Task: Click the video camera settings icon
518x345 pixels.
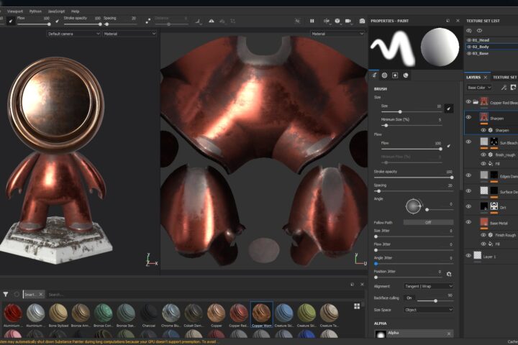Action: (348, 21)
